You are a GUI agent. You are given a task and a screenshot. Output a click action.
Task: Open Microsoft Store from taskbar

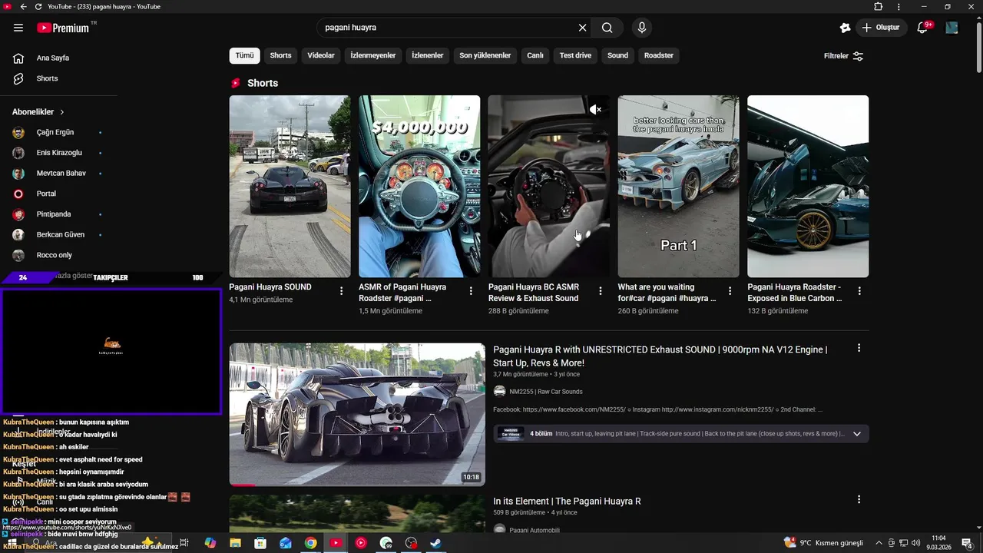pyautogui.click(x=260, y=543)
